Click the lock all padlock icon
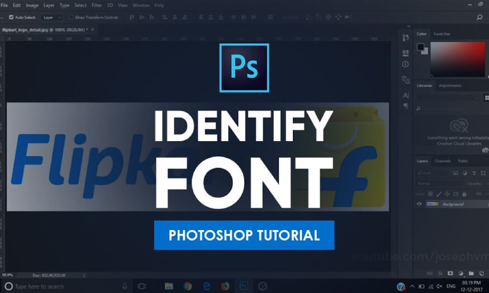Image resolution: width=489 pixels, height=293 pixels. (463, 194)
